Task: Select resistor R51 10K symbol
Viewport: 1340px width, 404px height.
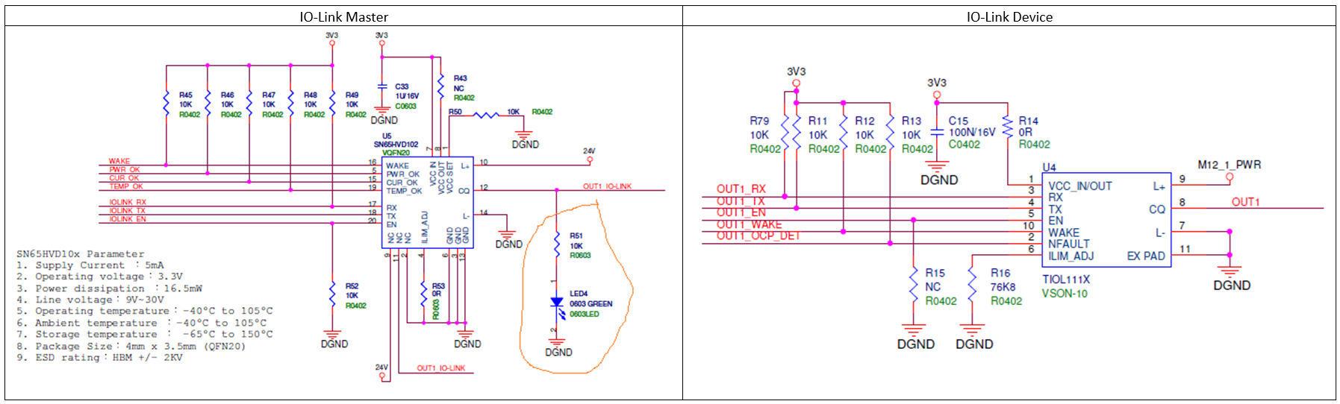Action: pyautogui.click(x=557, y=244)
